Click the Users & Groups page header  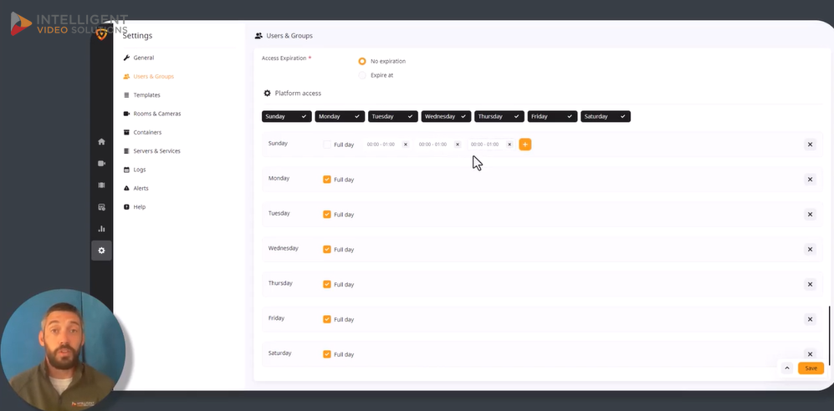[289, 36]
